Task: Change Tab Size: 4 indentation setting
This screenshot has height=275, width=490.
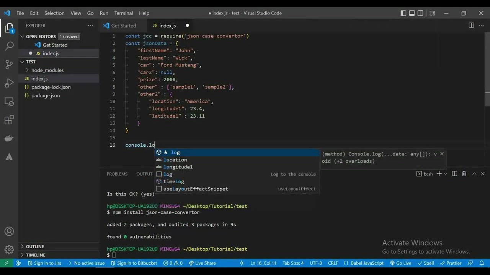Action: click(293, 263)
